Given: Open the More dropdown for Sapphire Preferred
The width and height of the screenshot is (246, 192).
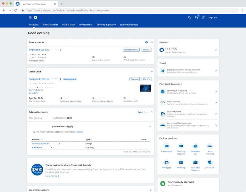Looking at the screenshot, I should tap(146, 79).
